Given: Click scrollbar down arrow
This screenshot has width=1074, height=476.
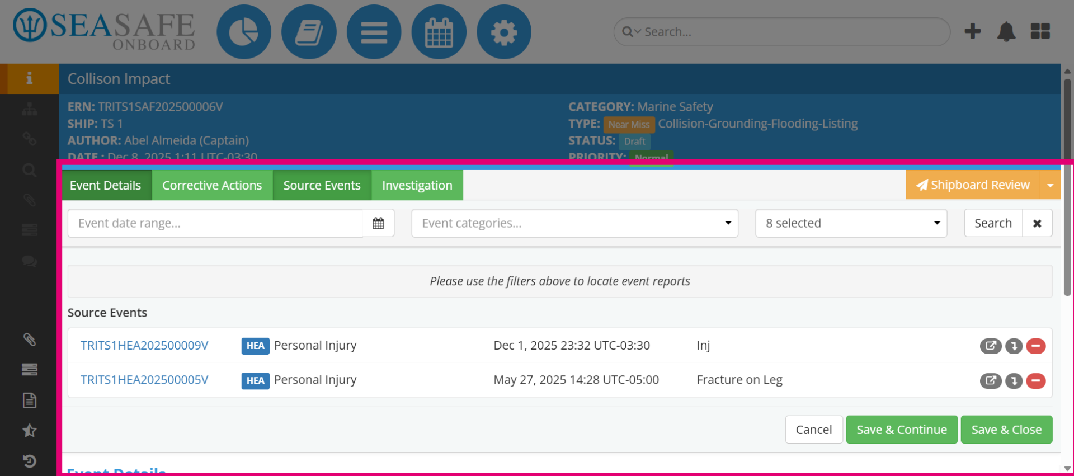Looking at the screenshot, I should click(1067, 469).
